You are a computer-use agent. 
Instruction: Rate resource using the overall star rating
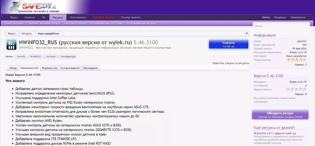tap(296, 60)
